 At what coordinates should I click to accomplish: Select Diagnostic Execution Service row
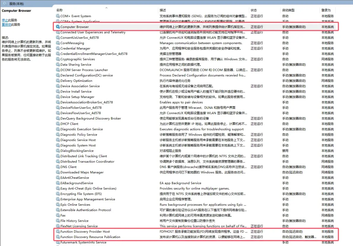[195, 129]
